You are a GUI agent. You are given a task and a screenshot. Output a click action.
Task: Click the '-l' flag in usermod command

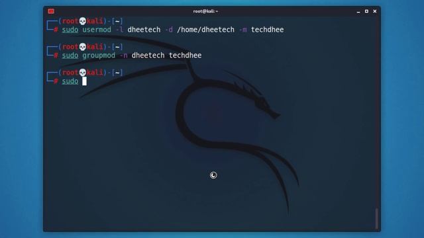coord(119,30)
